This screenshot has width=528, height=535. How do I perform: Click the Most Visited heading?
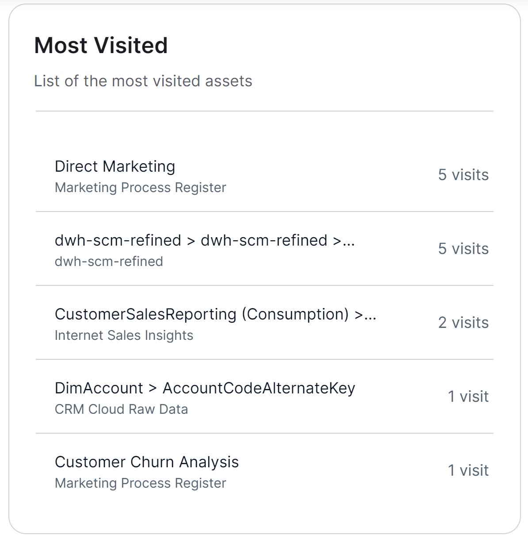click(x=101, y=45)
